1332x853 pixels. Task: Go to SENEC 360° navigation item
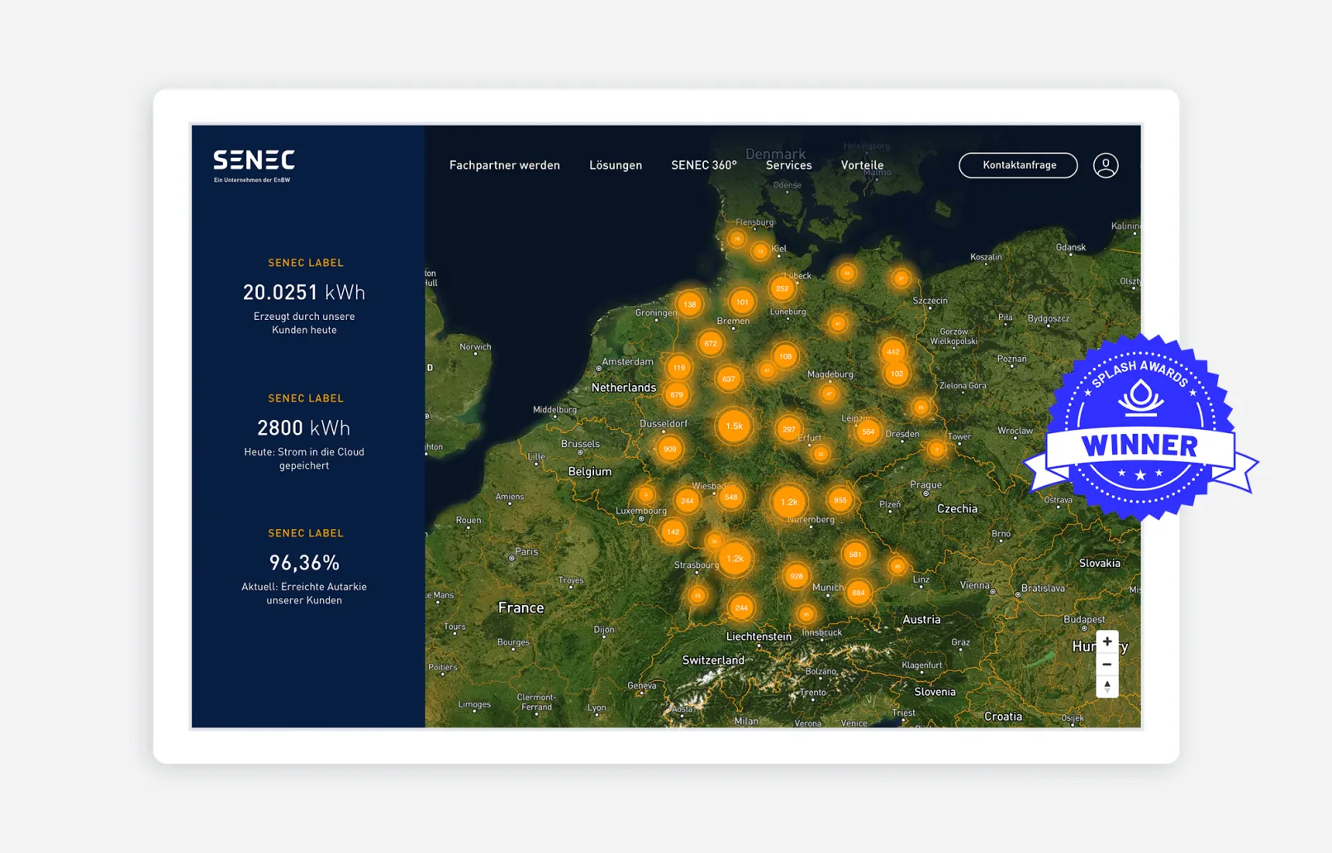pyautogui.click(x=703, y=165)
